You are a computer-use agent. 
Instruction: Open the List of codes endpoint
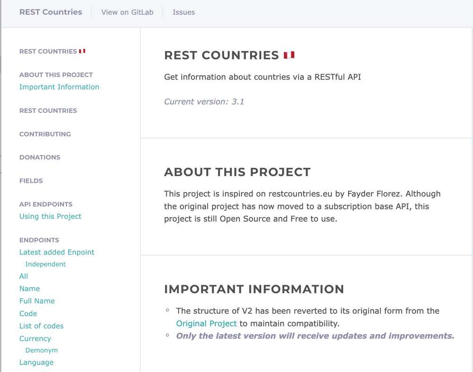click(41, 326)
